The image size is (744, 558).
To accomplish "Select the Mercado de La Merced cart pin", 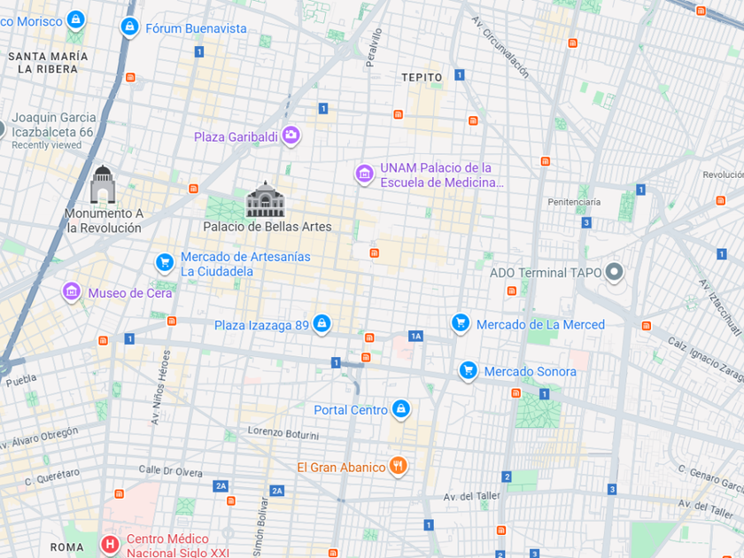I will pyautogui.click(x=461, y=323).
